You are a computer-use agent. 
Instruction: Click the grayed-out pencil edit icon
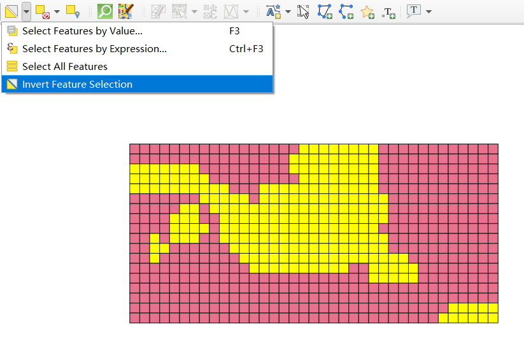click(158, 11)
